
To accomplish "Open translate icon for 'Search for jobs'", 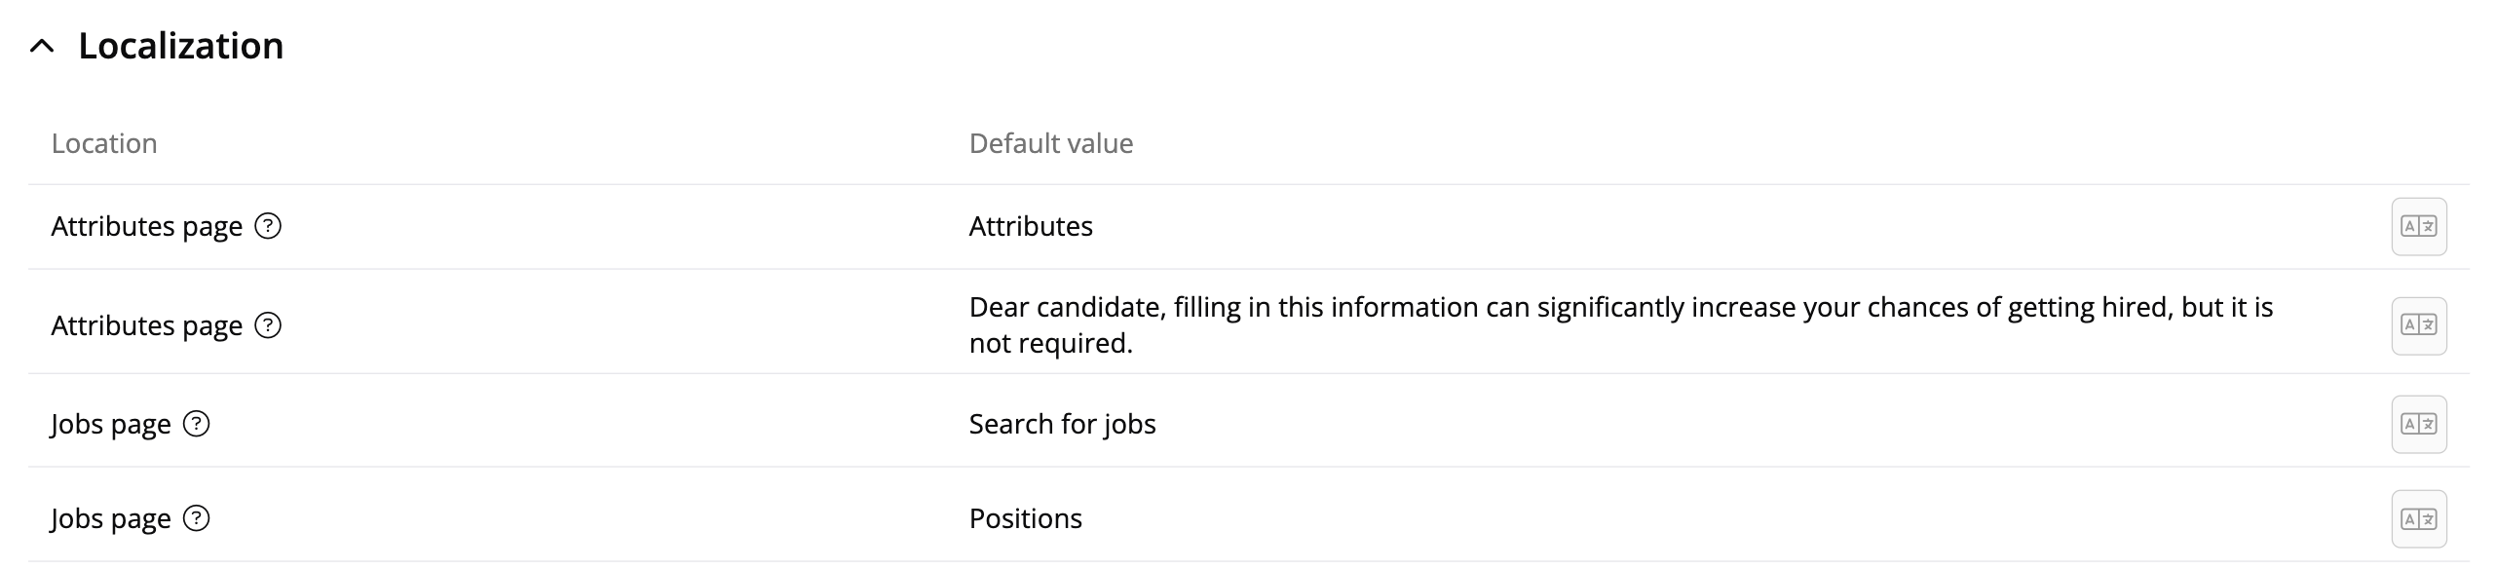I will coord(2418,424).
